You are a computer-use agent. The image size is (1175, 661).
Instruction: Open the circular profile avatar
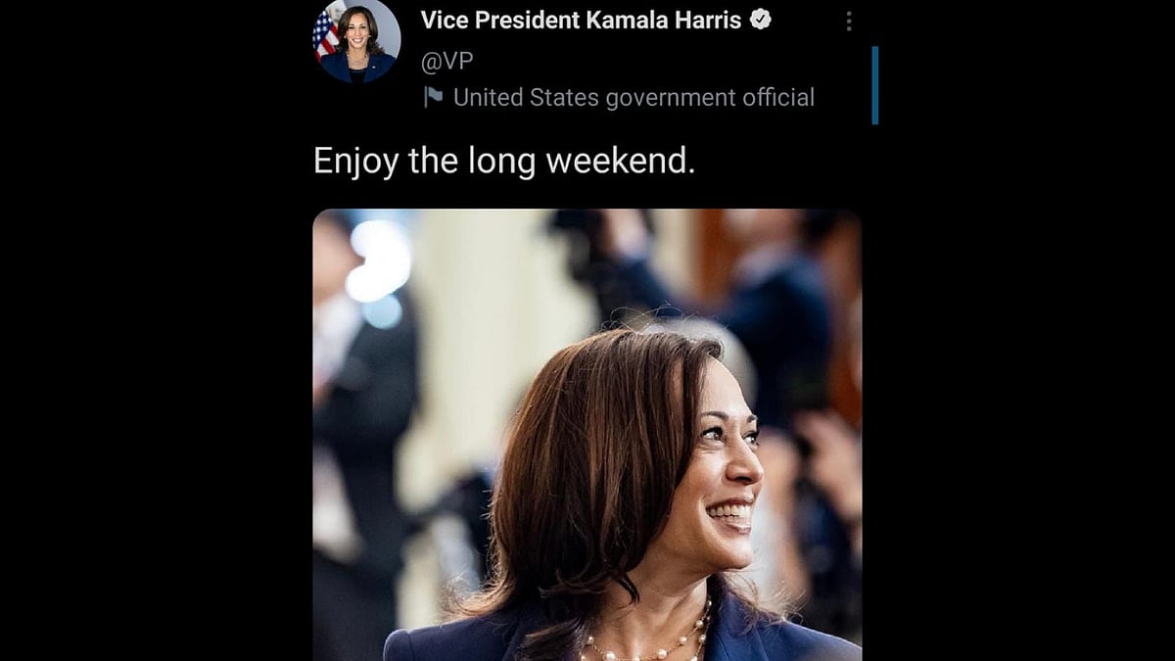[x=357, y=40]
